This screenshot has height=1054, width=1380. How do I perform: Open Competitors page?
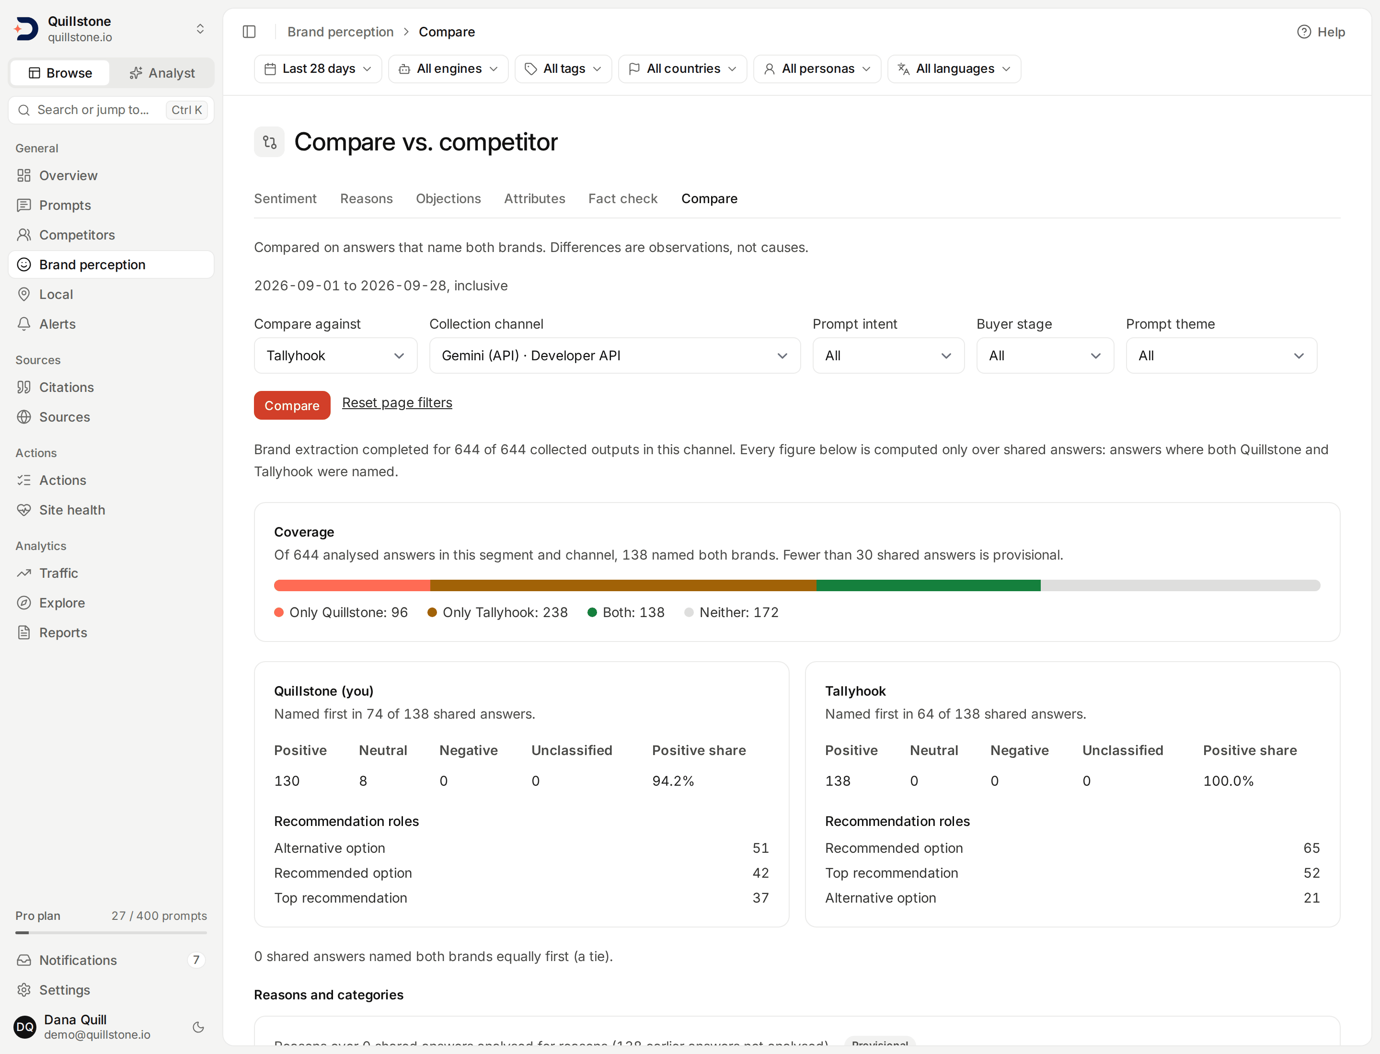pos(111,235)
